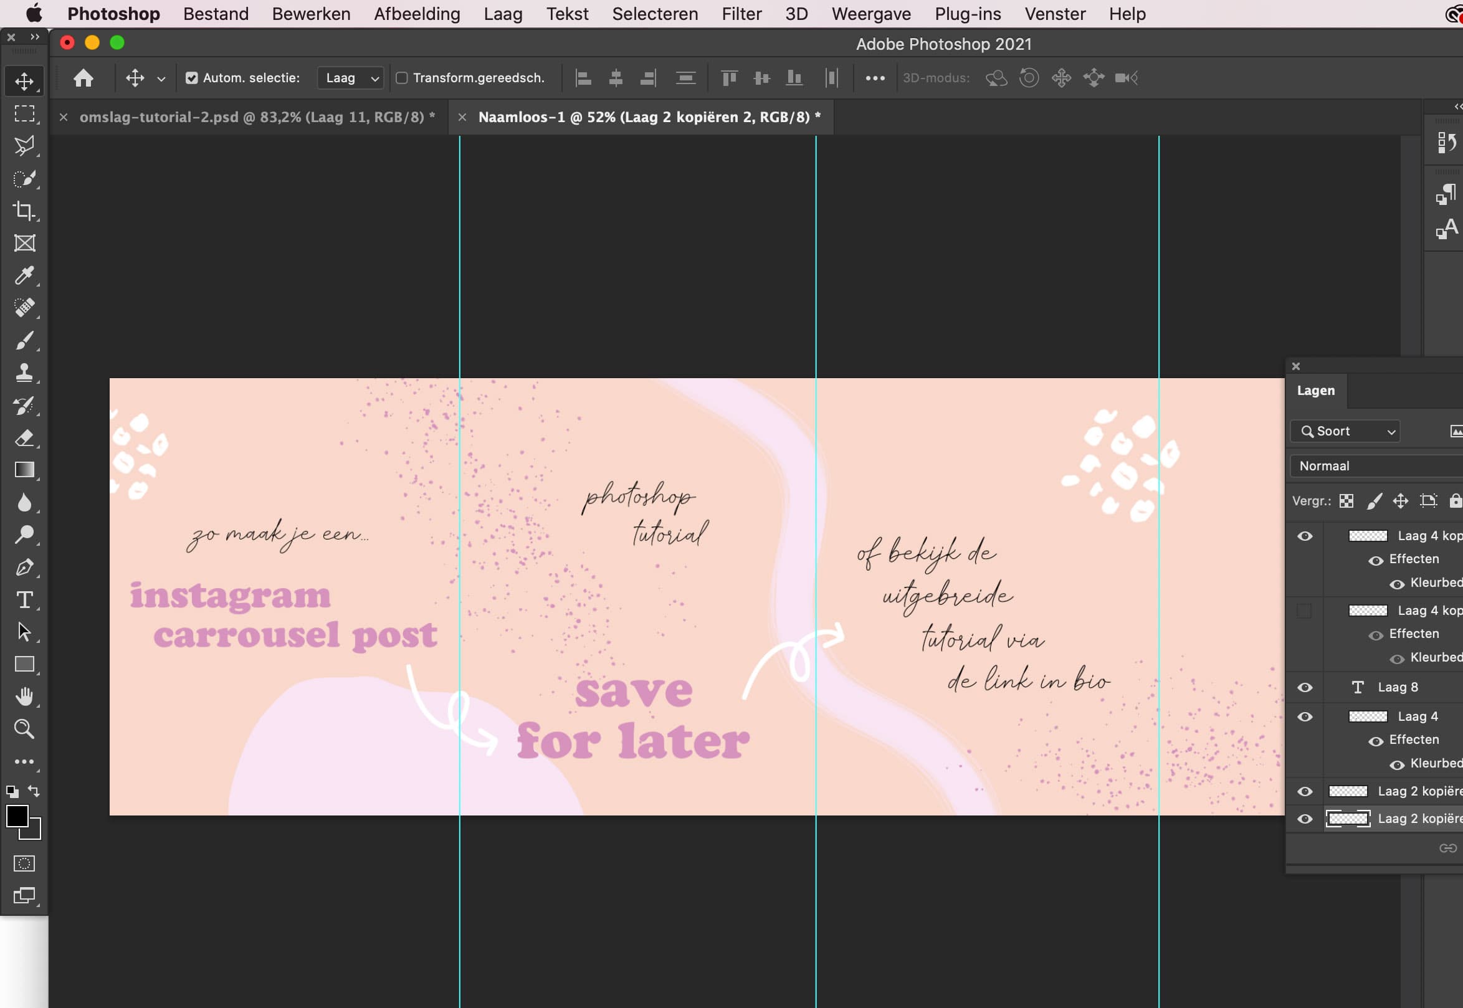Image resolution: width=1463 pixels, height=1008 pixels.
Task: Select the Eraser tool
Action: point(24,438)
